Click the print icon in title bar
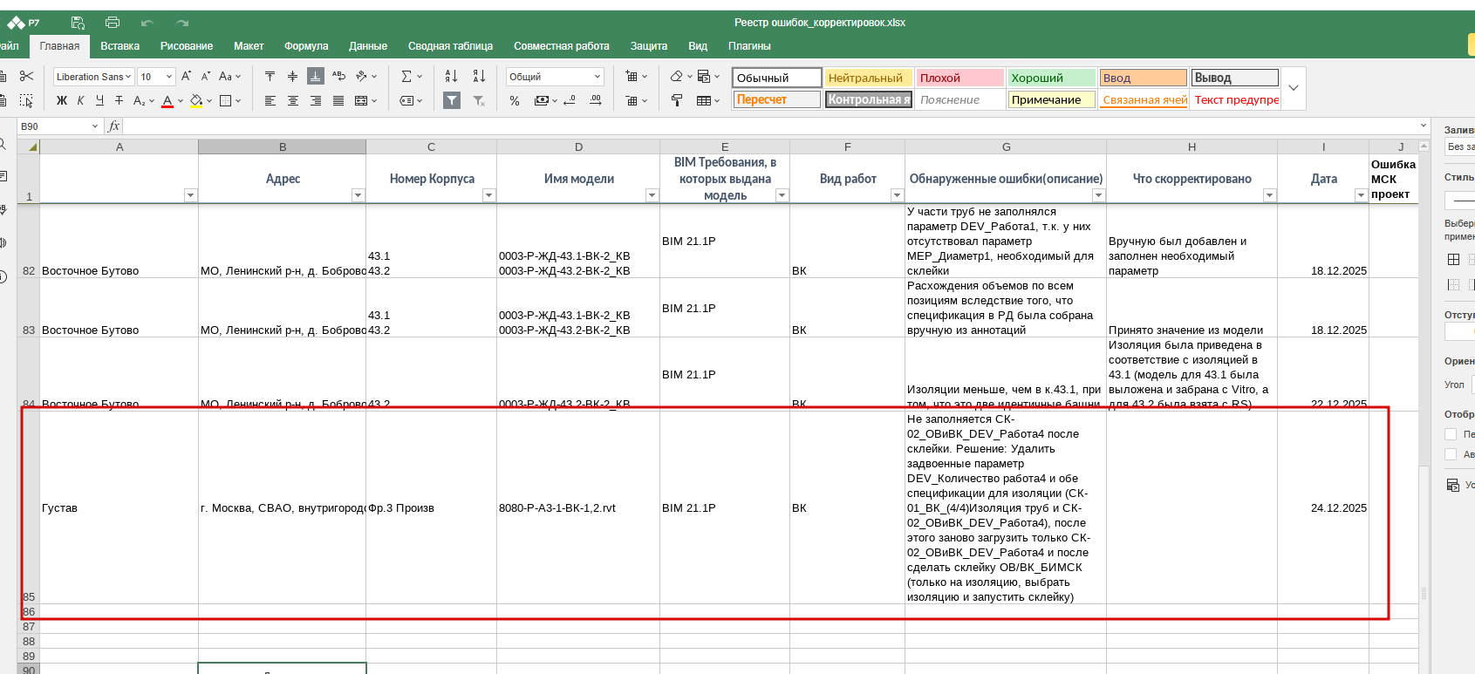Image resolution: width=1475 pixels, height=674 pixels. pos(113,23)
